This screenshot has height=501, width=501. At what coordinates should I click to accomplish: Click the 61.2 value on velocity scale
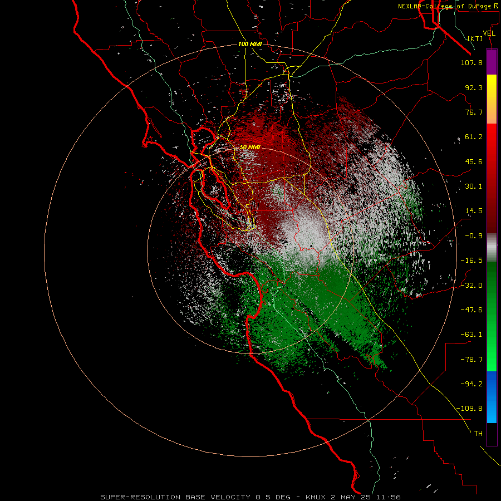(474, 137)
